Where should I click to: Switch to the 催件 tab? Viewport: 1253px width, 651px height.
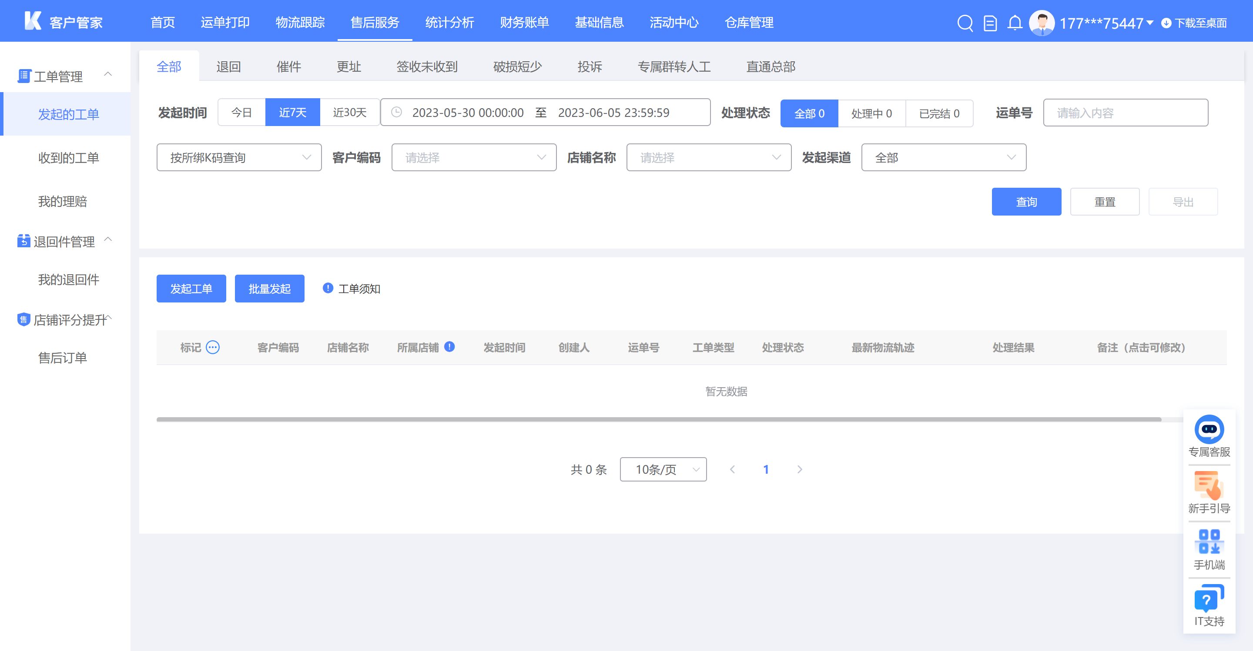coord(289,66)
